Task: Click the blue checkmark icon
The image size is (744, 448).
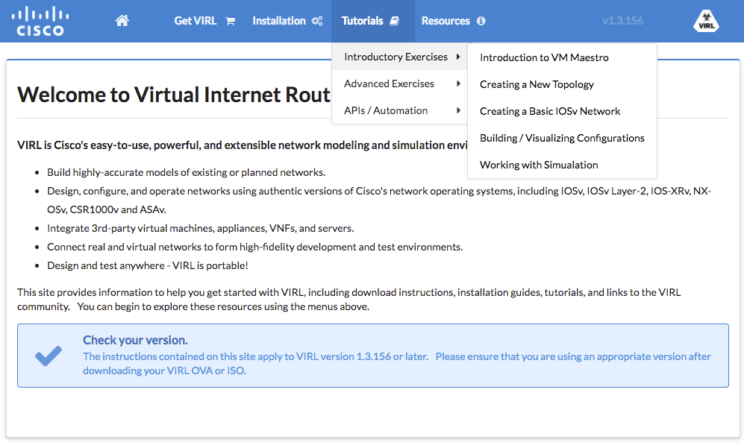Action: (x=49, y=356)
